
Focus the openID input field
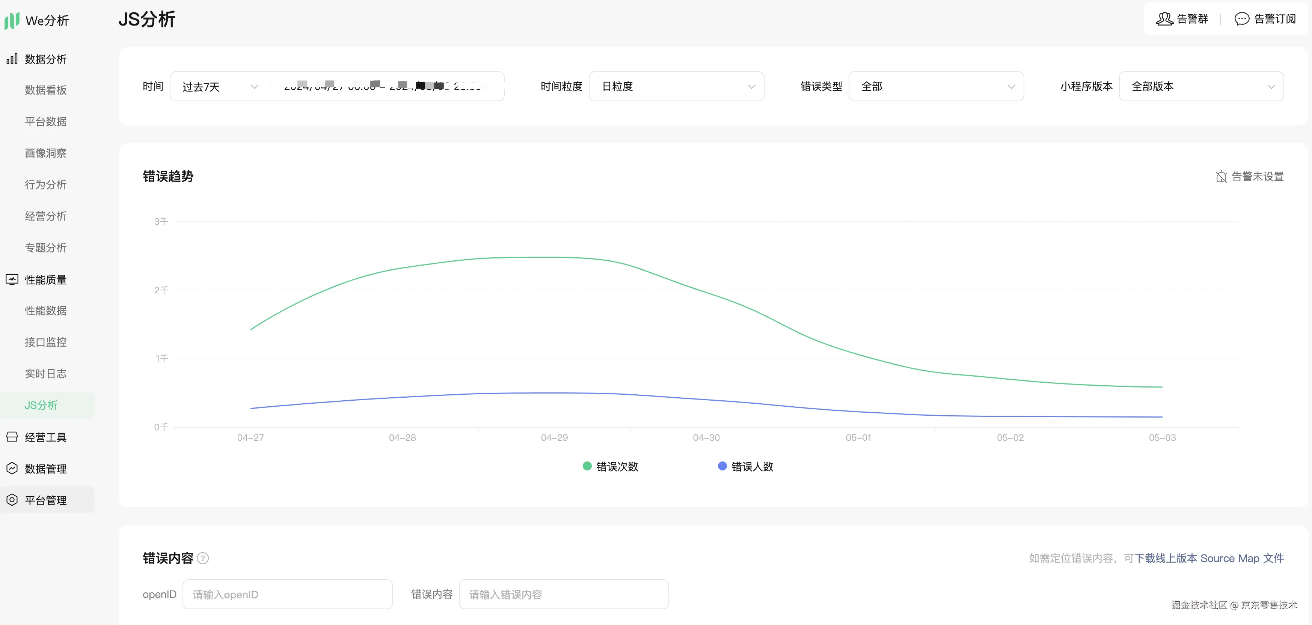click(x=287, y=595)
